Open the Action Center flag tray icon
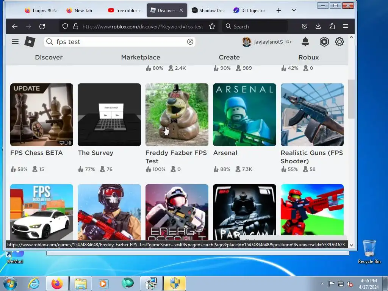Viewport: 388px width, 291px height. pyautogui.click(x=331, y=284)
